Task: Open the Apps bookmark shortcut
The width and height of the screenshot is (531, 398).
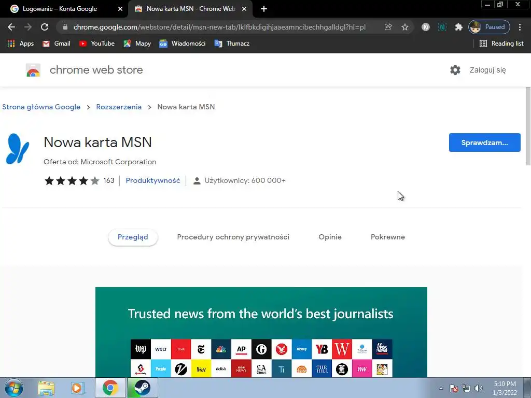Action: [x=21, y=44]
